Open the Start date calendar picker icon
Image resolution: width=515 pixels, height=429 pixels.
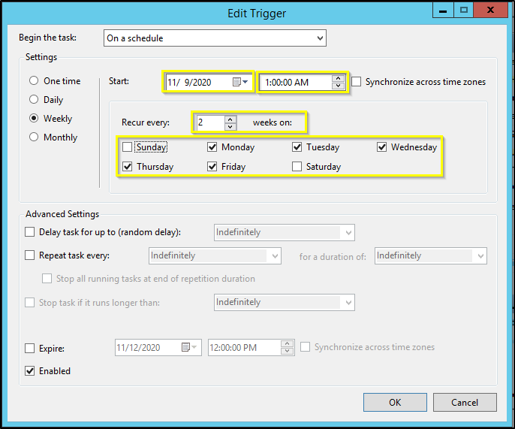click(240, 82)
